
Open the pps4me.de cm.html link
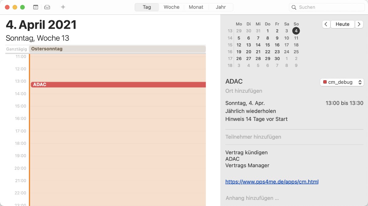[x=272, y=182]
